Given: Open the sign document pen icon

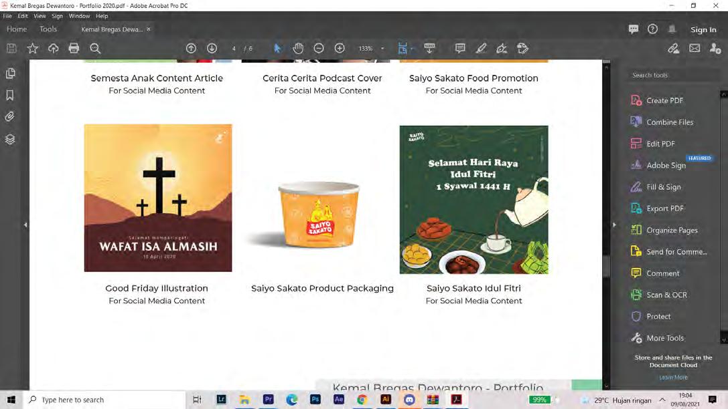Looking at the screenshot, I should [x=502, y=48].
